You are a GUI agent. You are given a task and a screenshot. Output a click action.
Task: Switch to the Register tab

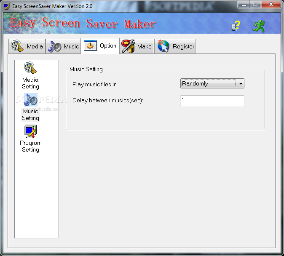[175, 46]
